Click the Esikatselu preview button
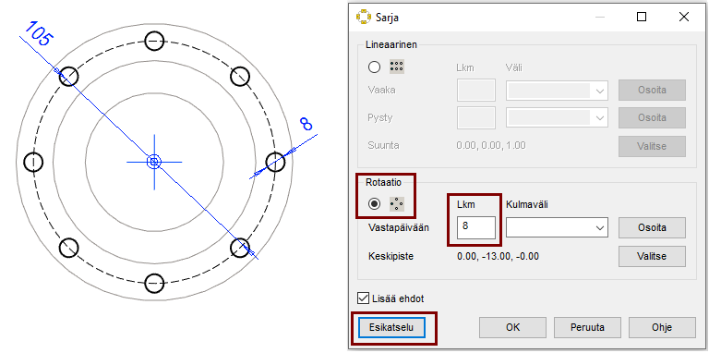709x353 pixels. tap(392, 327)
